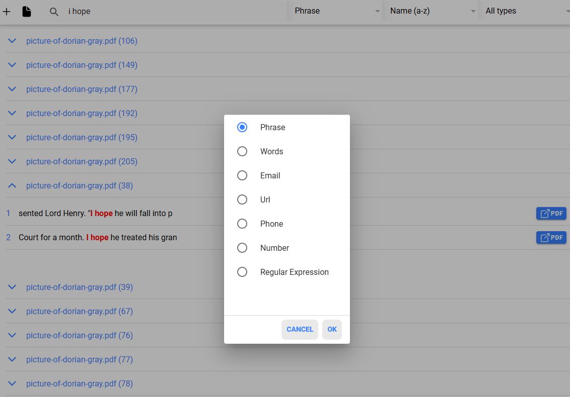Screen dimensions: 570x397
Task: Select the Phone search mode
Action: pos(242,224)
